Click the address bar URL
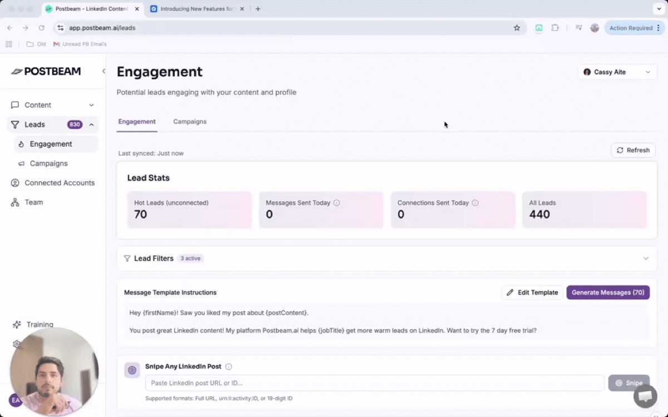Viewport: 668px width, 417px height. 102,28
